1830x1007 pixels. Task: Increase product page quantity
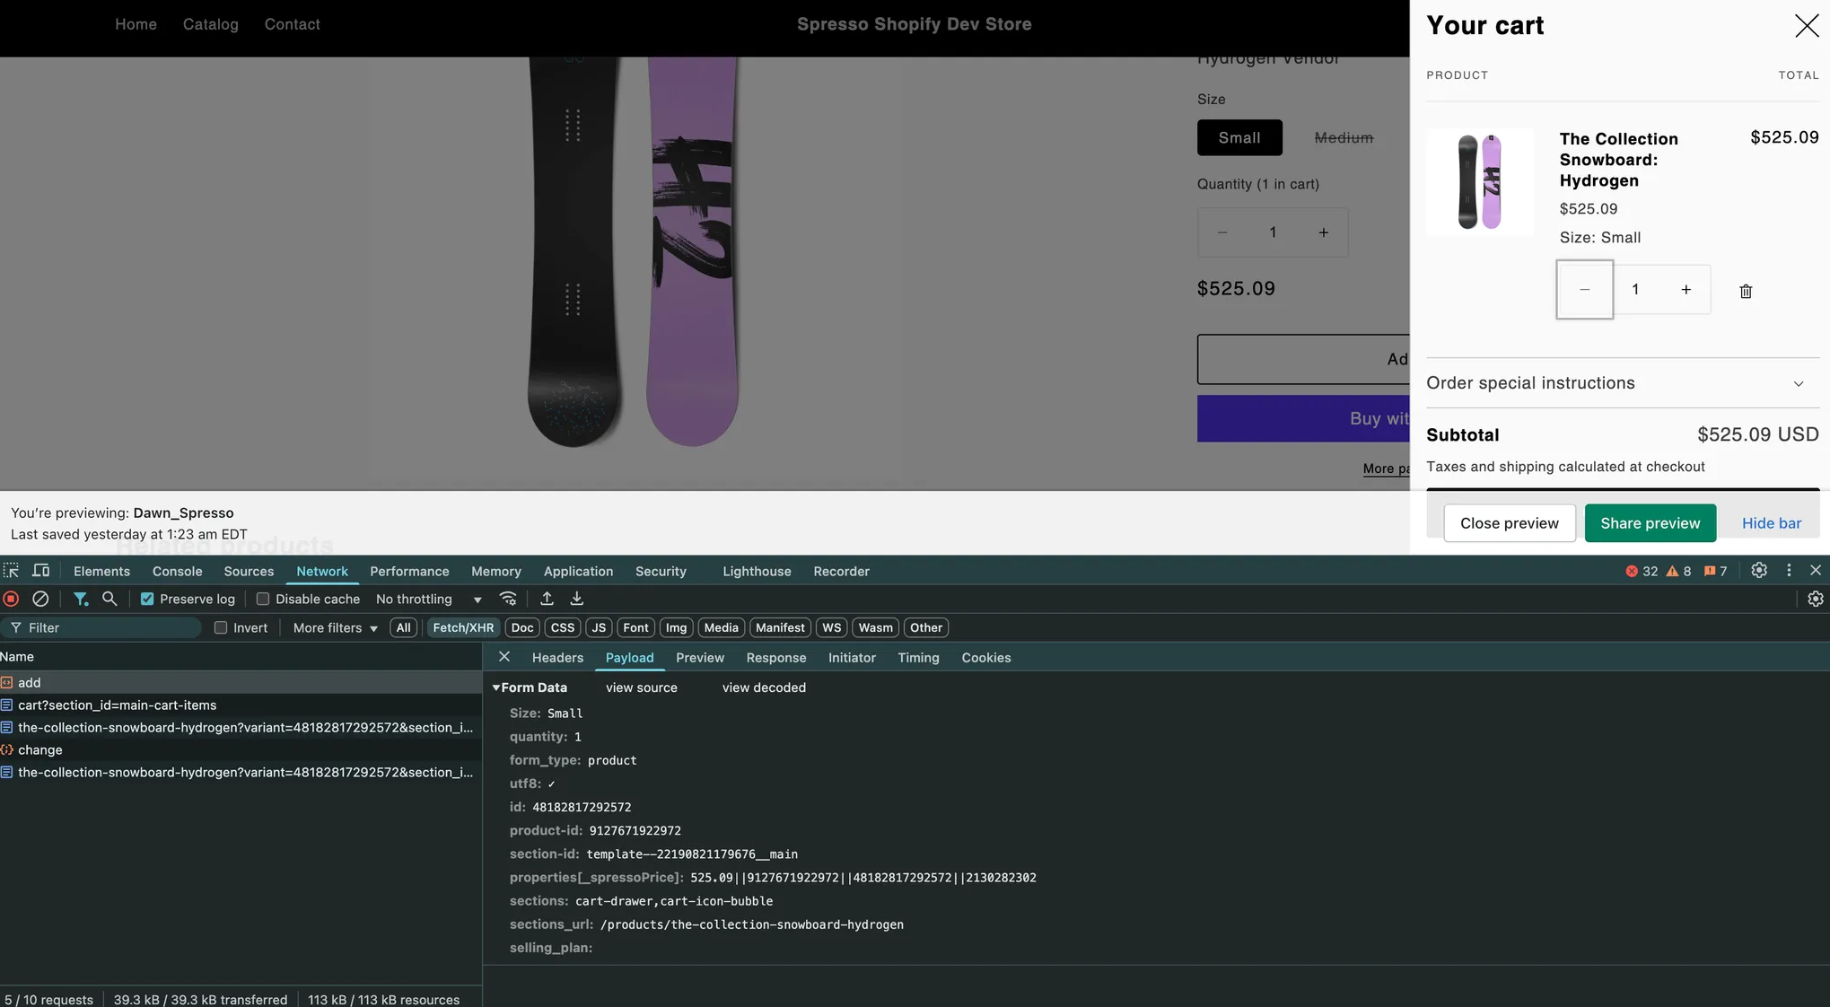pos(1323,232)
